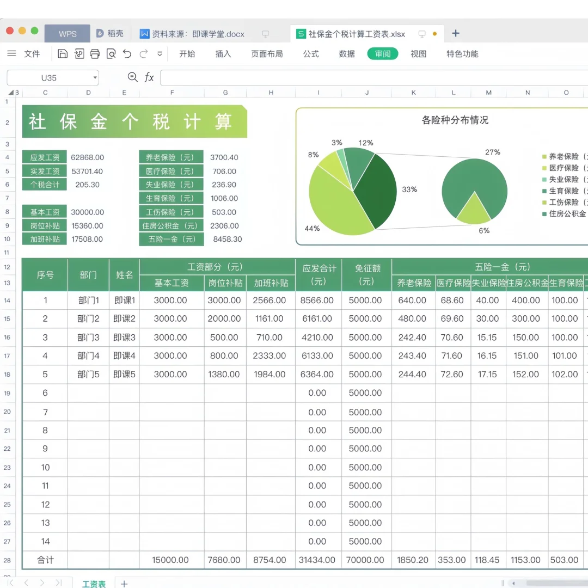Go to last sheet navigation arrow
This screenshot has width=588, height=588.
(x=58, y=583)
